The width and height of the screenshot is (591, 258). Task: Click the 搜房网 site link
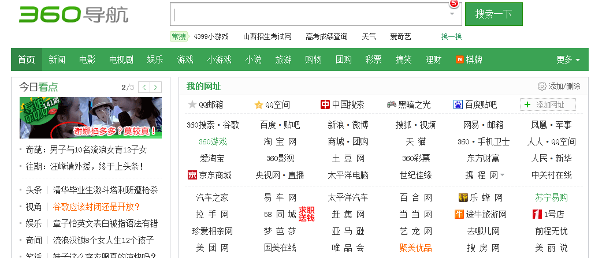click(484, 248)
